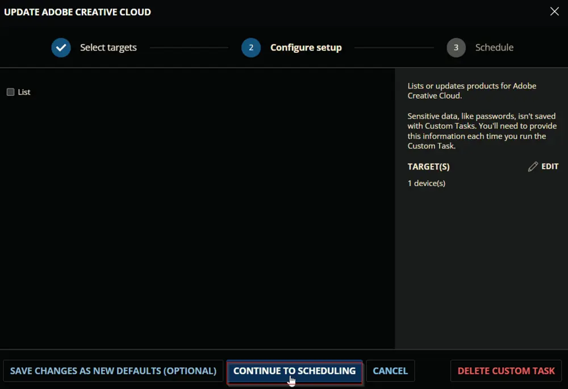Delete the custom task
Image resolution: width=568 pixels, height=389 pixels.
pyautogui.click(x=506, y=371)
